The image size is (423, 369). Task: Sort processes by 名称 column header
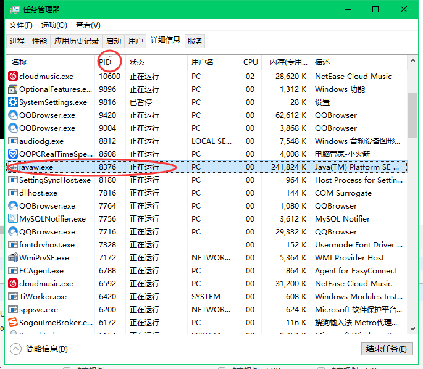point(50,62)
